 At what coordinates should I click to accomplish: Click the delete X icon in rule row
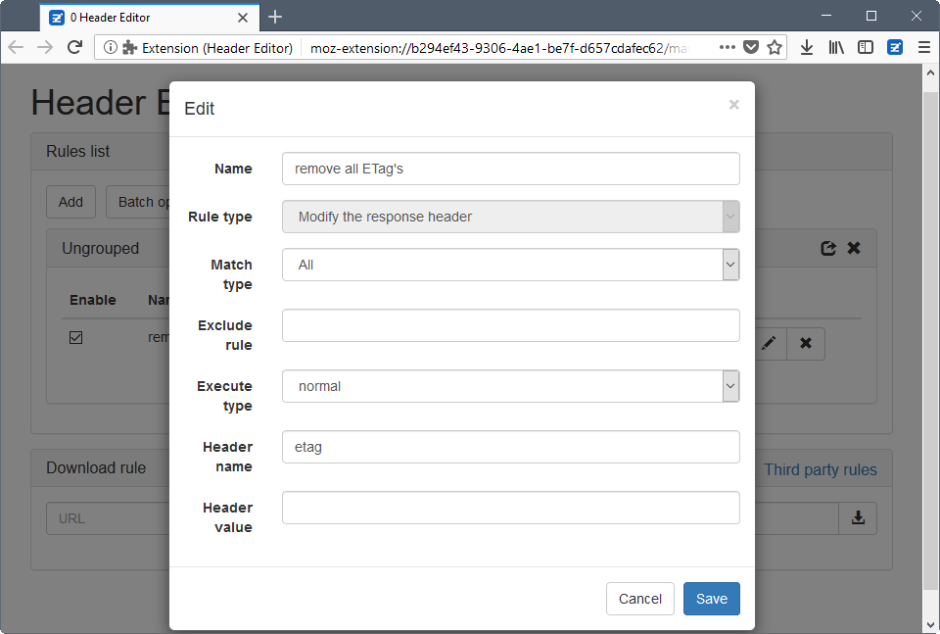[x=806, y=343]
